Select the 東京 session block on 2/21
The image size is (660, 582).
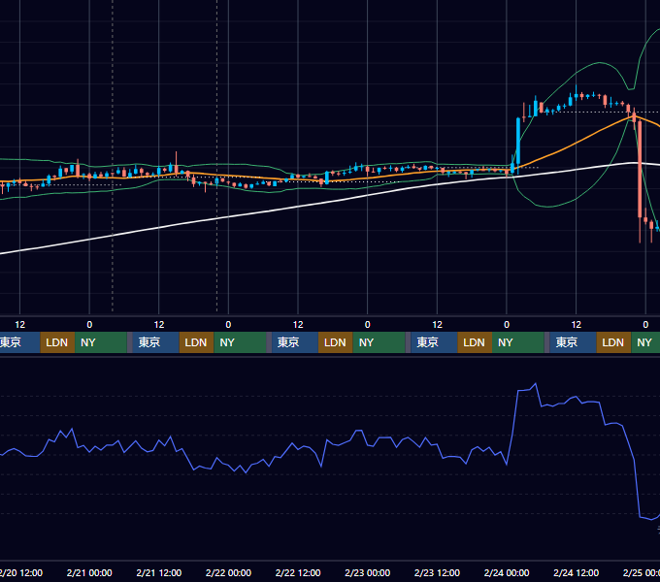click(155, 342)
